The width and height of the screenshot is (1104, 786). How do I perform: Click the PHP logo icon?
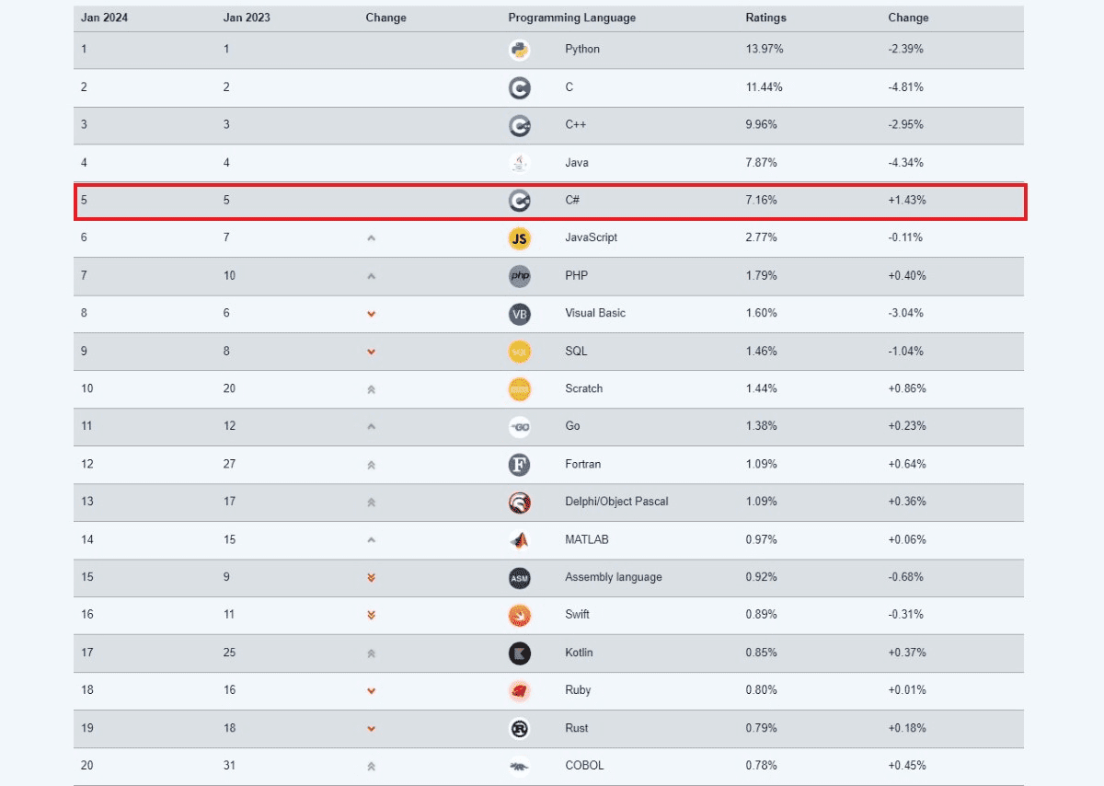[x=519, y=276]
